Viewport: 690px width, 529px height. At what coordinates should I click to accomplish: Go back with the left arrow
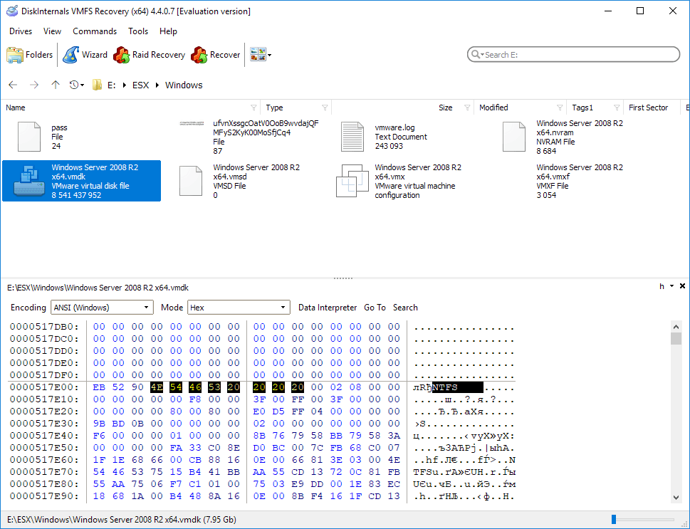(14, 85)
